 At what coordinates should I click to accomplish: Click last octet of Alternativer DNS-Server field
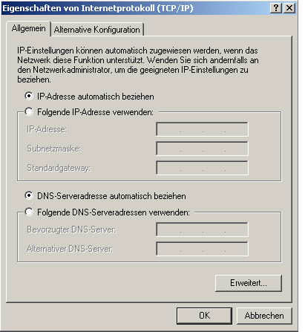coord(236,249)
